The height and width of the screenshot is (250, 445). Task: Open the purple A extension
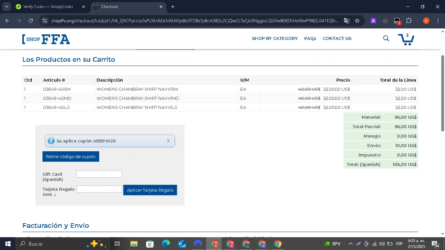coord(374,20)
